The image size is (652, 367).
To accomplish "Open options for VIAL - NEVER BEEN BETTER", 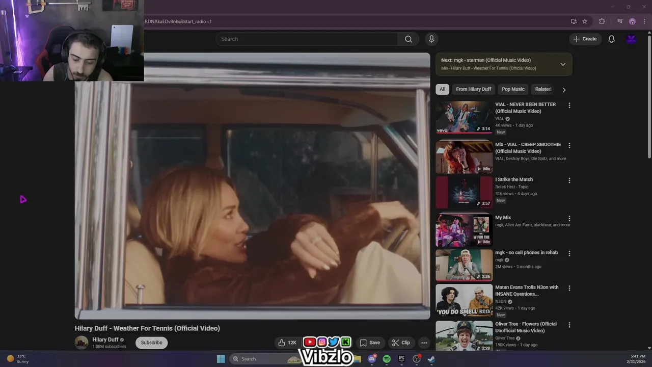I will 569,106.
